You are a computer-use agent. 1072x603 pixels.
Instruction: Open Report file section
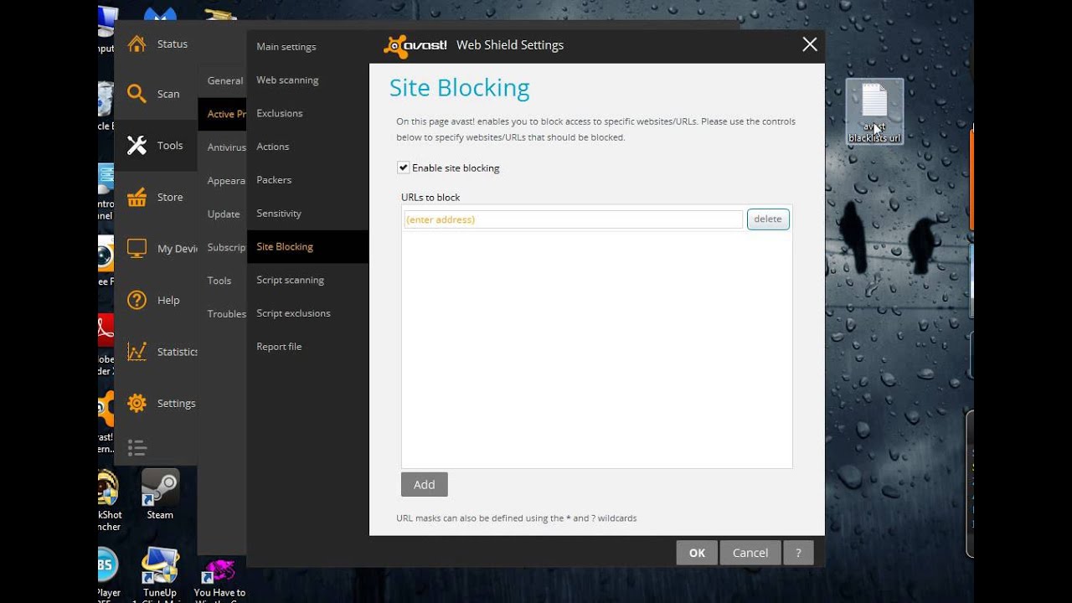(279, 347)
